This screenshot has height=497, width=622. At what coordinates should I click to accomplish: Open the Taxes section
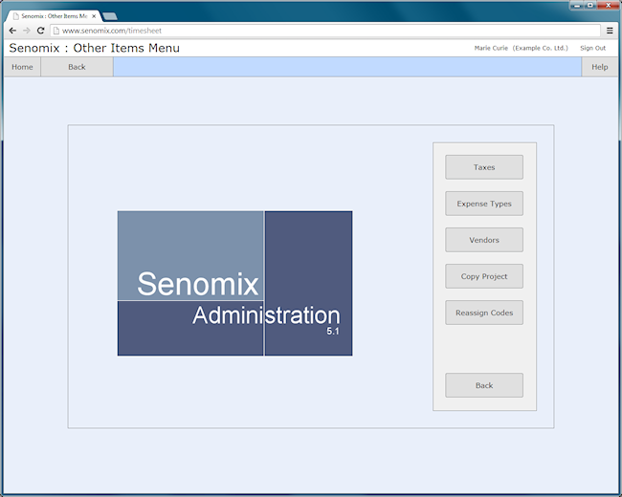[x=484, y=167]
